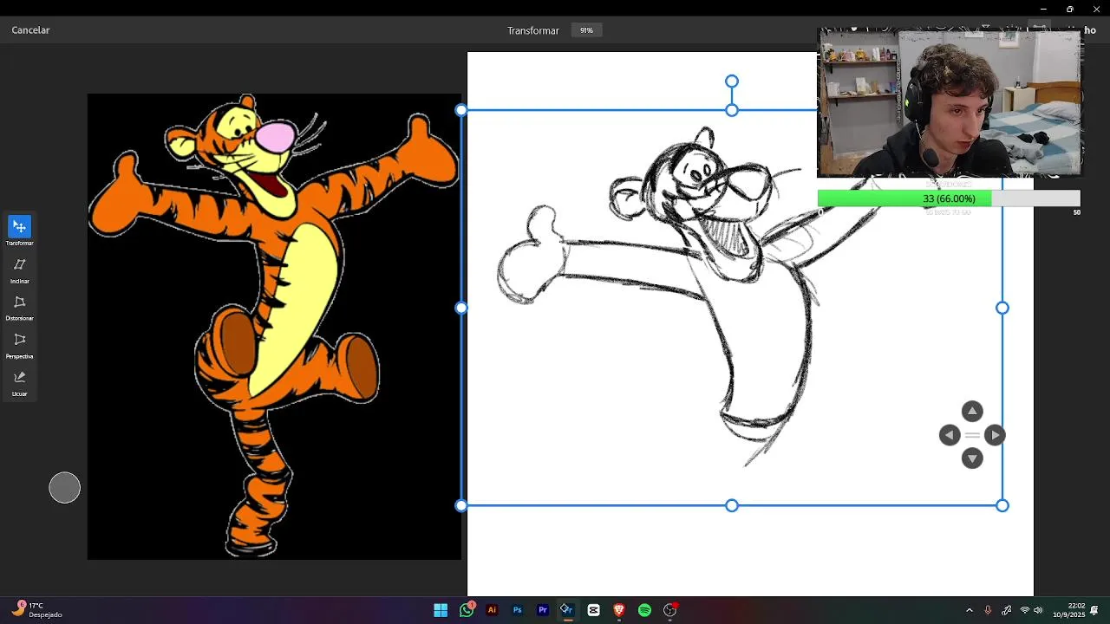Click the pen tray icon

(1006, 610)
